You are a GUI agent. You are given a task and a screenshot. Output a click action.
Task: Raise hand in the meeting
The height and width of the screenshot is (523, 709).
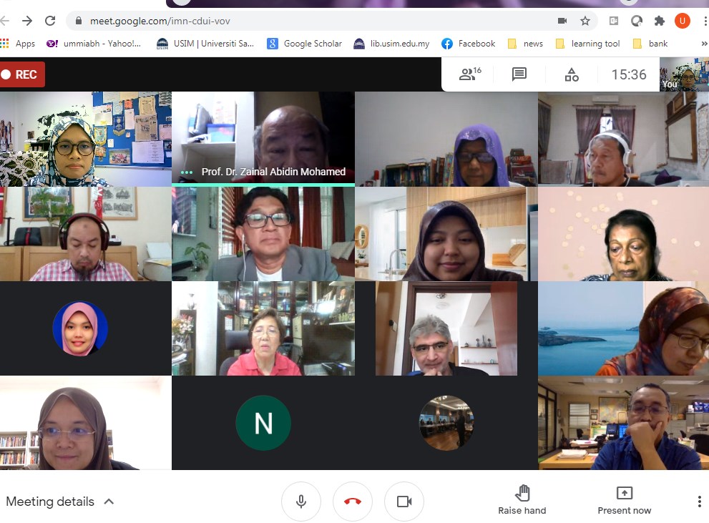[x=522, y=500]
